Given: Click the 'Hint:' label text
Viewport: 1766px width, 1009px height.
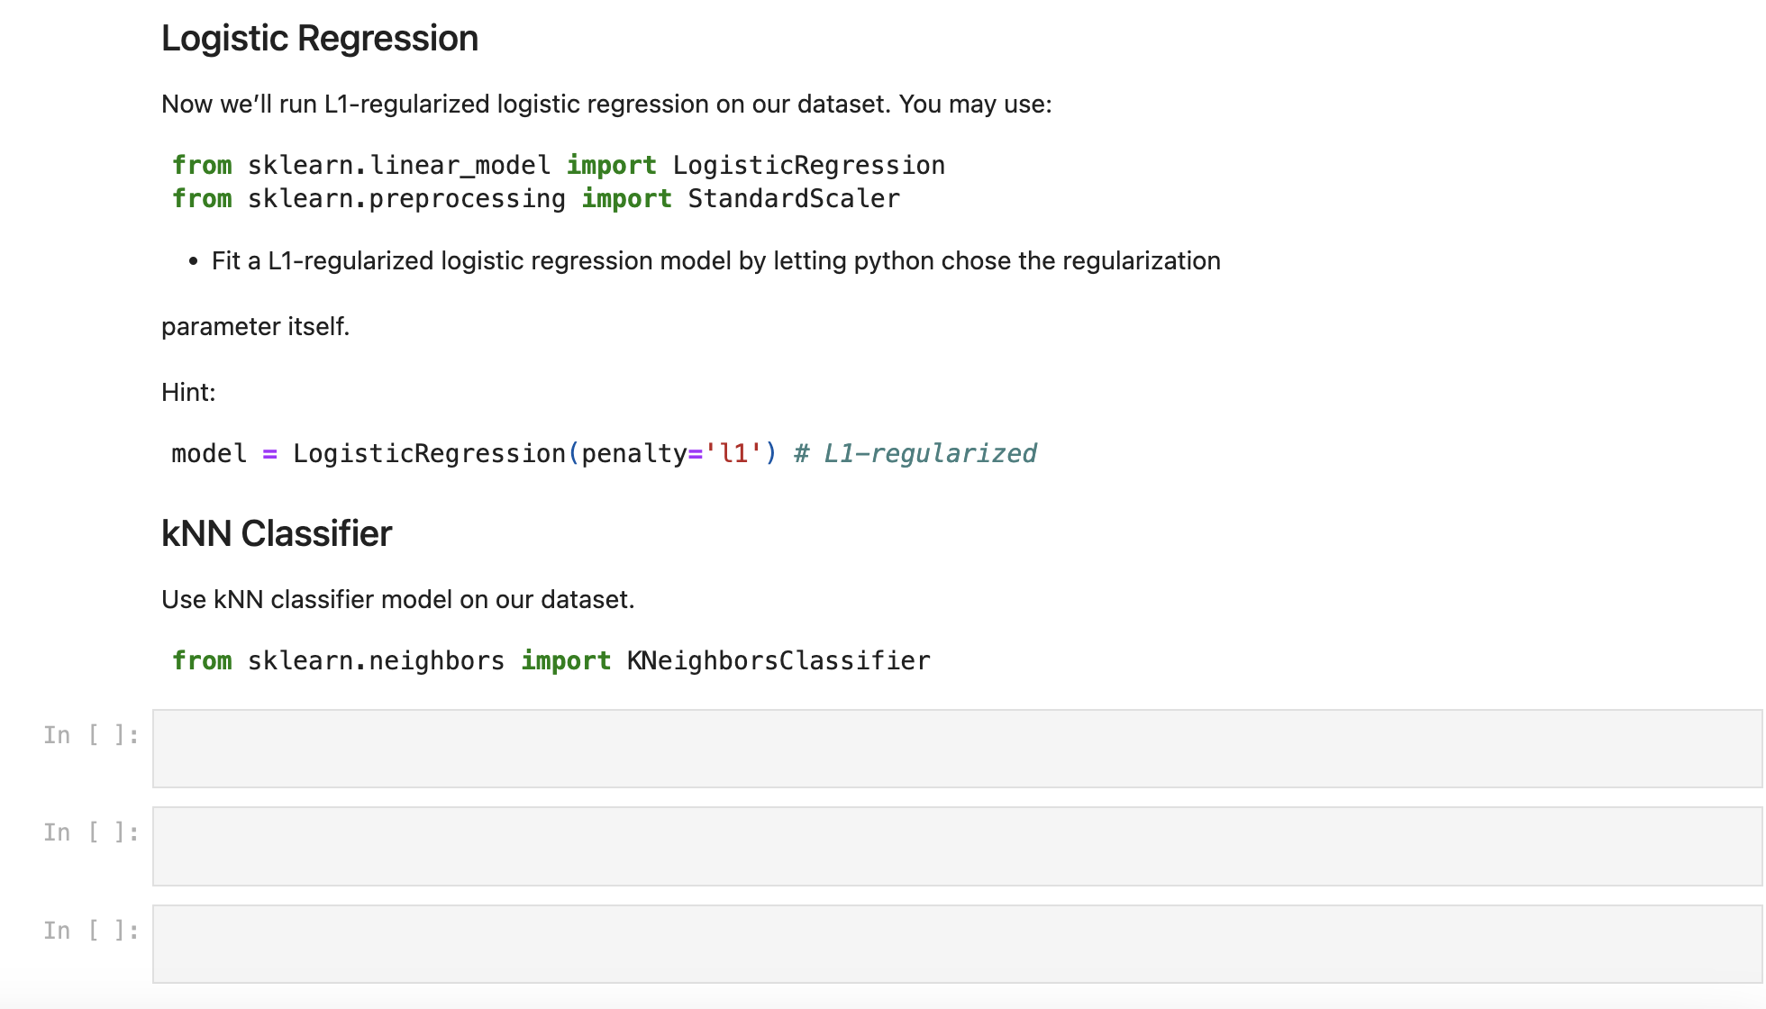Looking at the screenshot, I should tap(188, 392).
